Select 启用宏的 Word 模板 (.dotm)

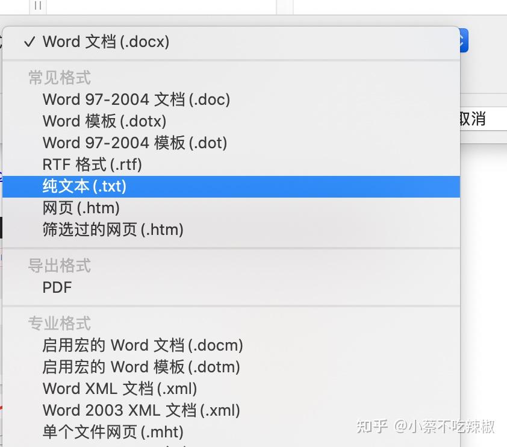(141, 367)
